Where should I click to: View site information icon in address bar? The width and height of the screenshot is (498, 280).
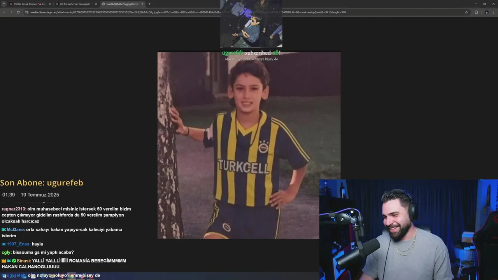pos(27,12)
